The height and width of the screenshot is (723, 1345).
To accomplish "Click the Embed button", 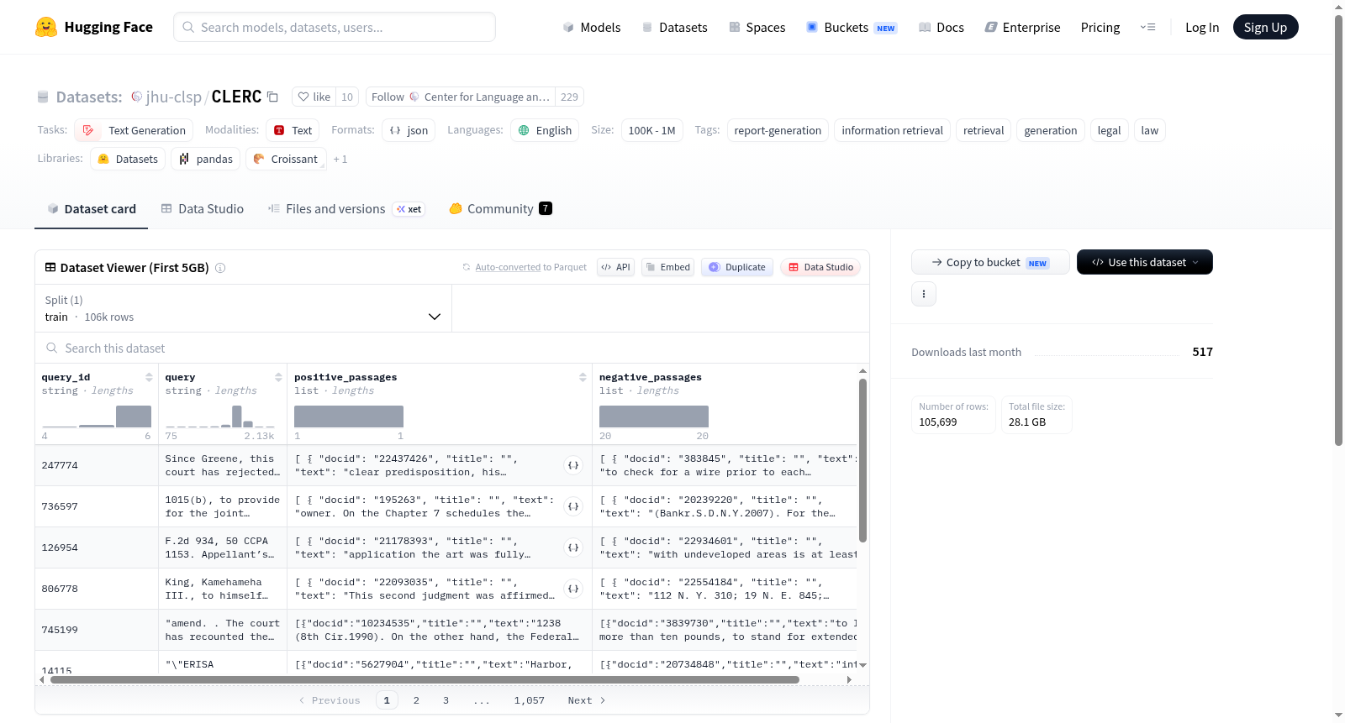I will pos(667,267).
